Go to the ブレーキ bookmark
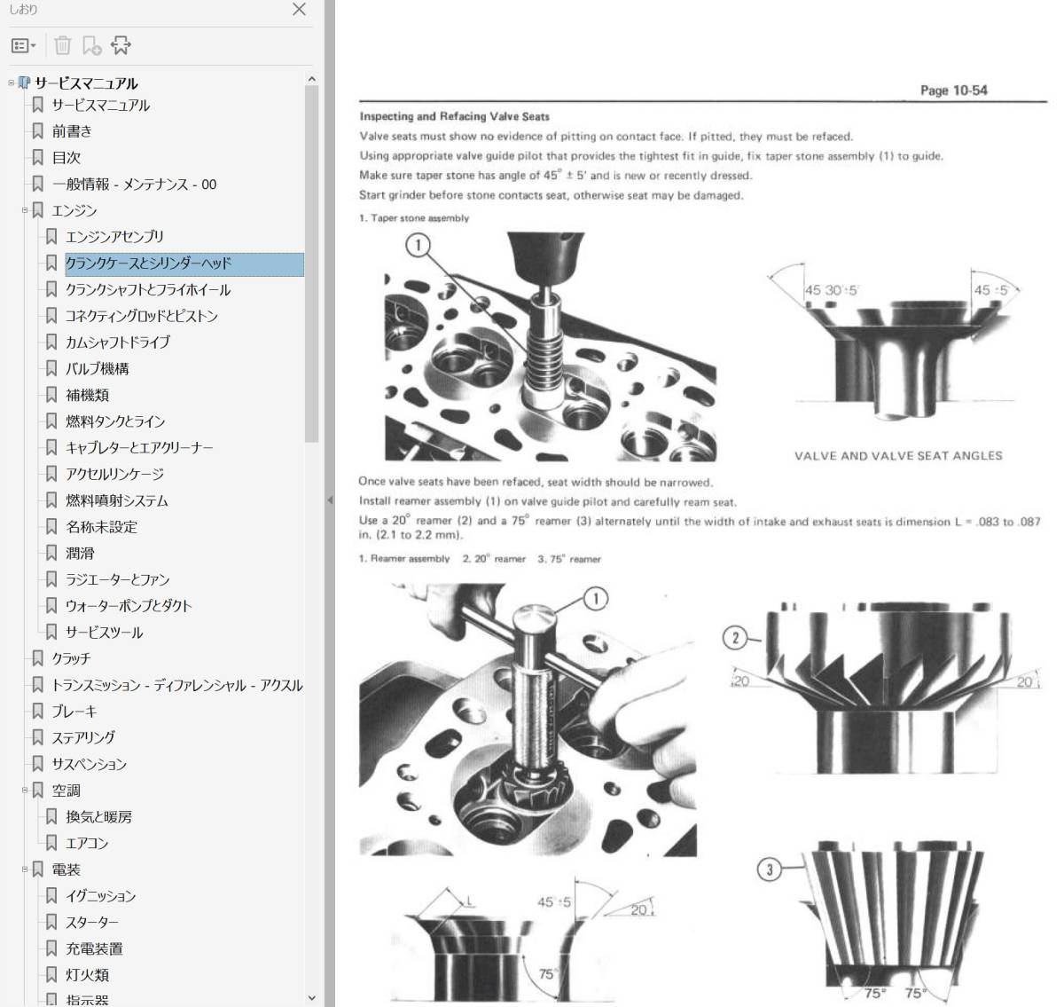Image resolution: width=1064 pixels, height=1007 pixels. point(74,712)
